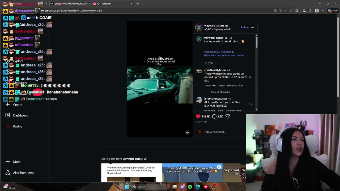Open the #deanwinchester hashtag link
Viewport: 340px width, 191px height.
(214, 55)
